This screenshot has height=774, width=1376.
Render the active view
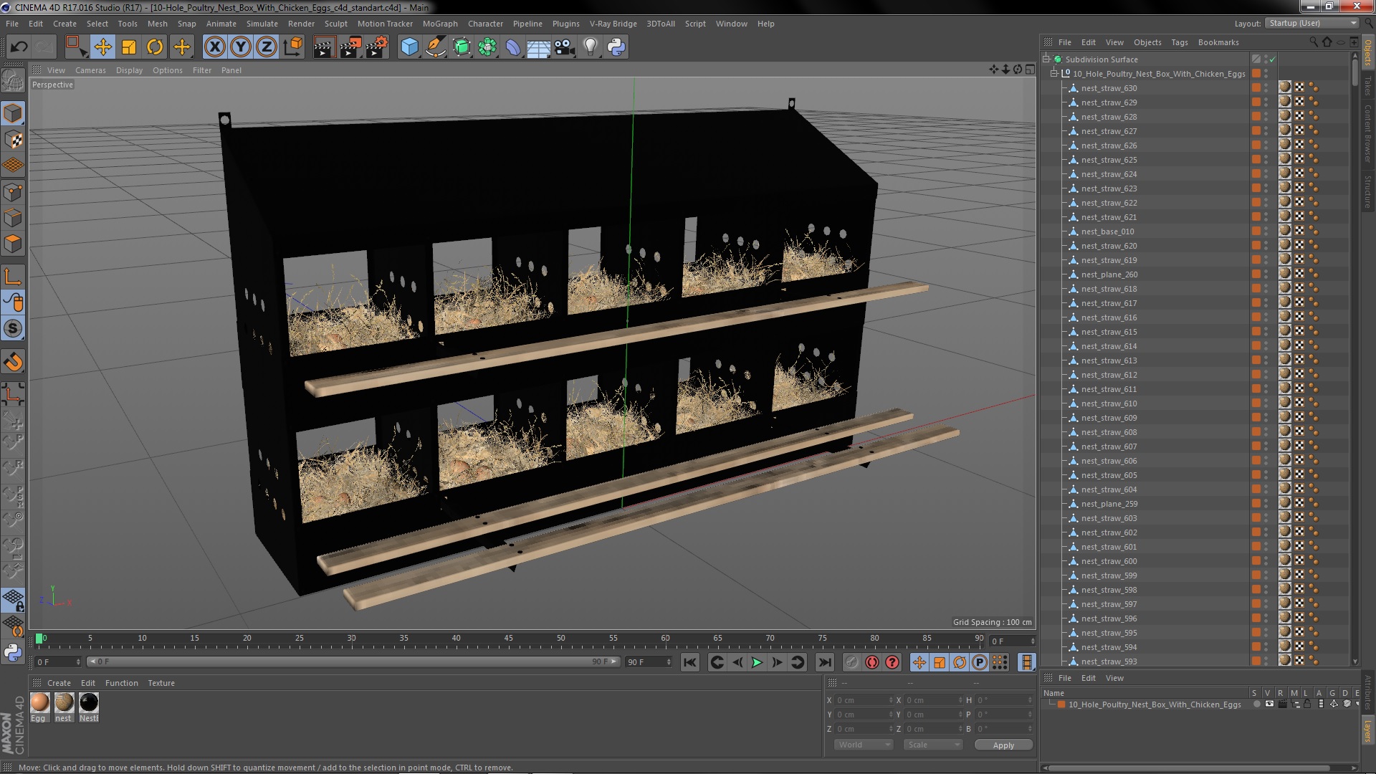(323, 47)
